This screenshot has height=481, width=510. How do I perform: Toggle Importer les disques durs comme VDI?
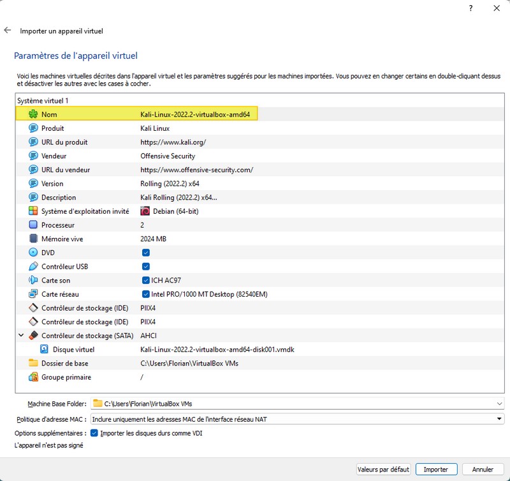94,433
